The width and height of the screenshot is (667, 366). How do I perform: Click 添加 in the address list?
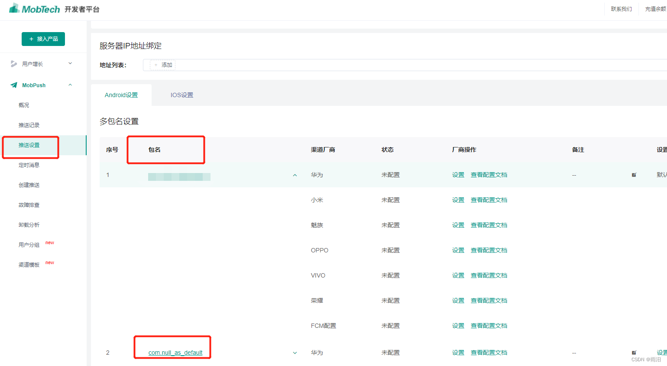coord(163,65)
